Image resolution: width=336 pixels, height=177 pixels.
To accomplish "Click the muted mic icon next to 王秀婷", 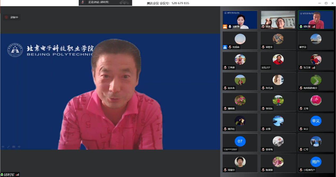I will pyautogui.click(x=225, y=68).
